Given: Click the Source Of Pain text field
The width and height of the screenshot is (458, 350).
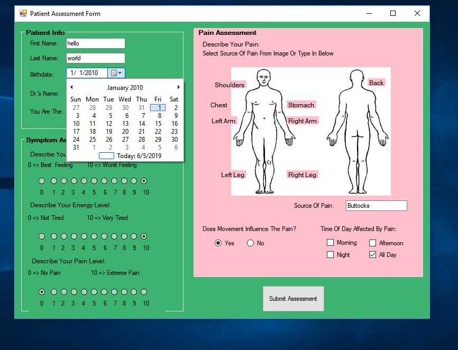Looking at the screenshot, I should pos(376,205).
